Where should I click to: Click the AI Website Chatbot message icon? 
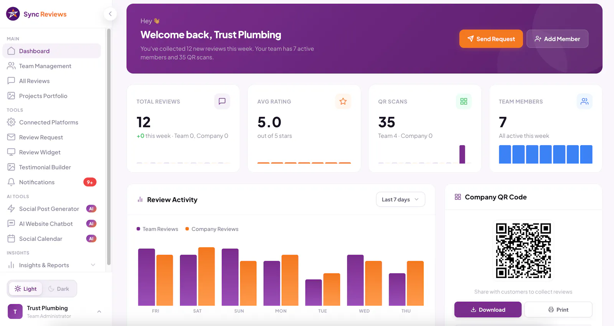click(x=11, y=223)
